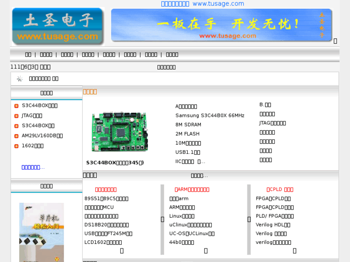Select the 8M SDRAM spec line
This screenshot has width=350, height=262.
[188, 125]
